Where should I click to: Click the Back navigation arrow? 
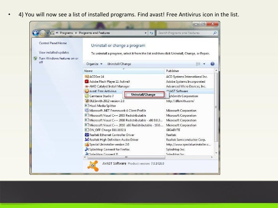(36, 33)
